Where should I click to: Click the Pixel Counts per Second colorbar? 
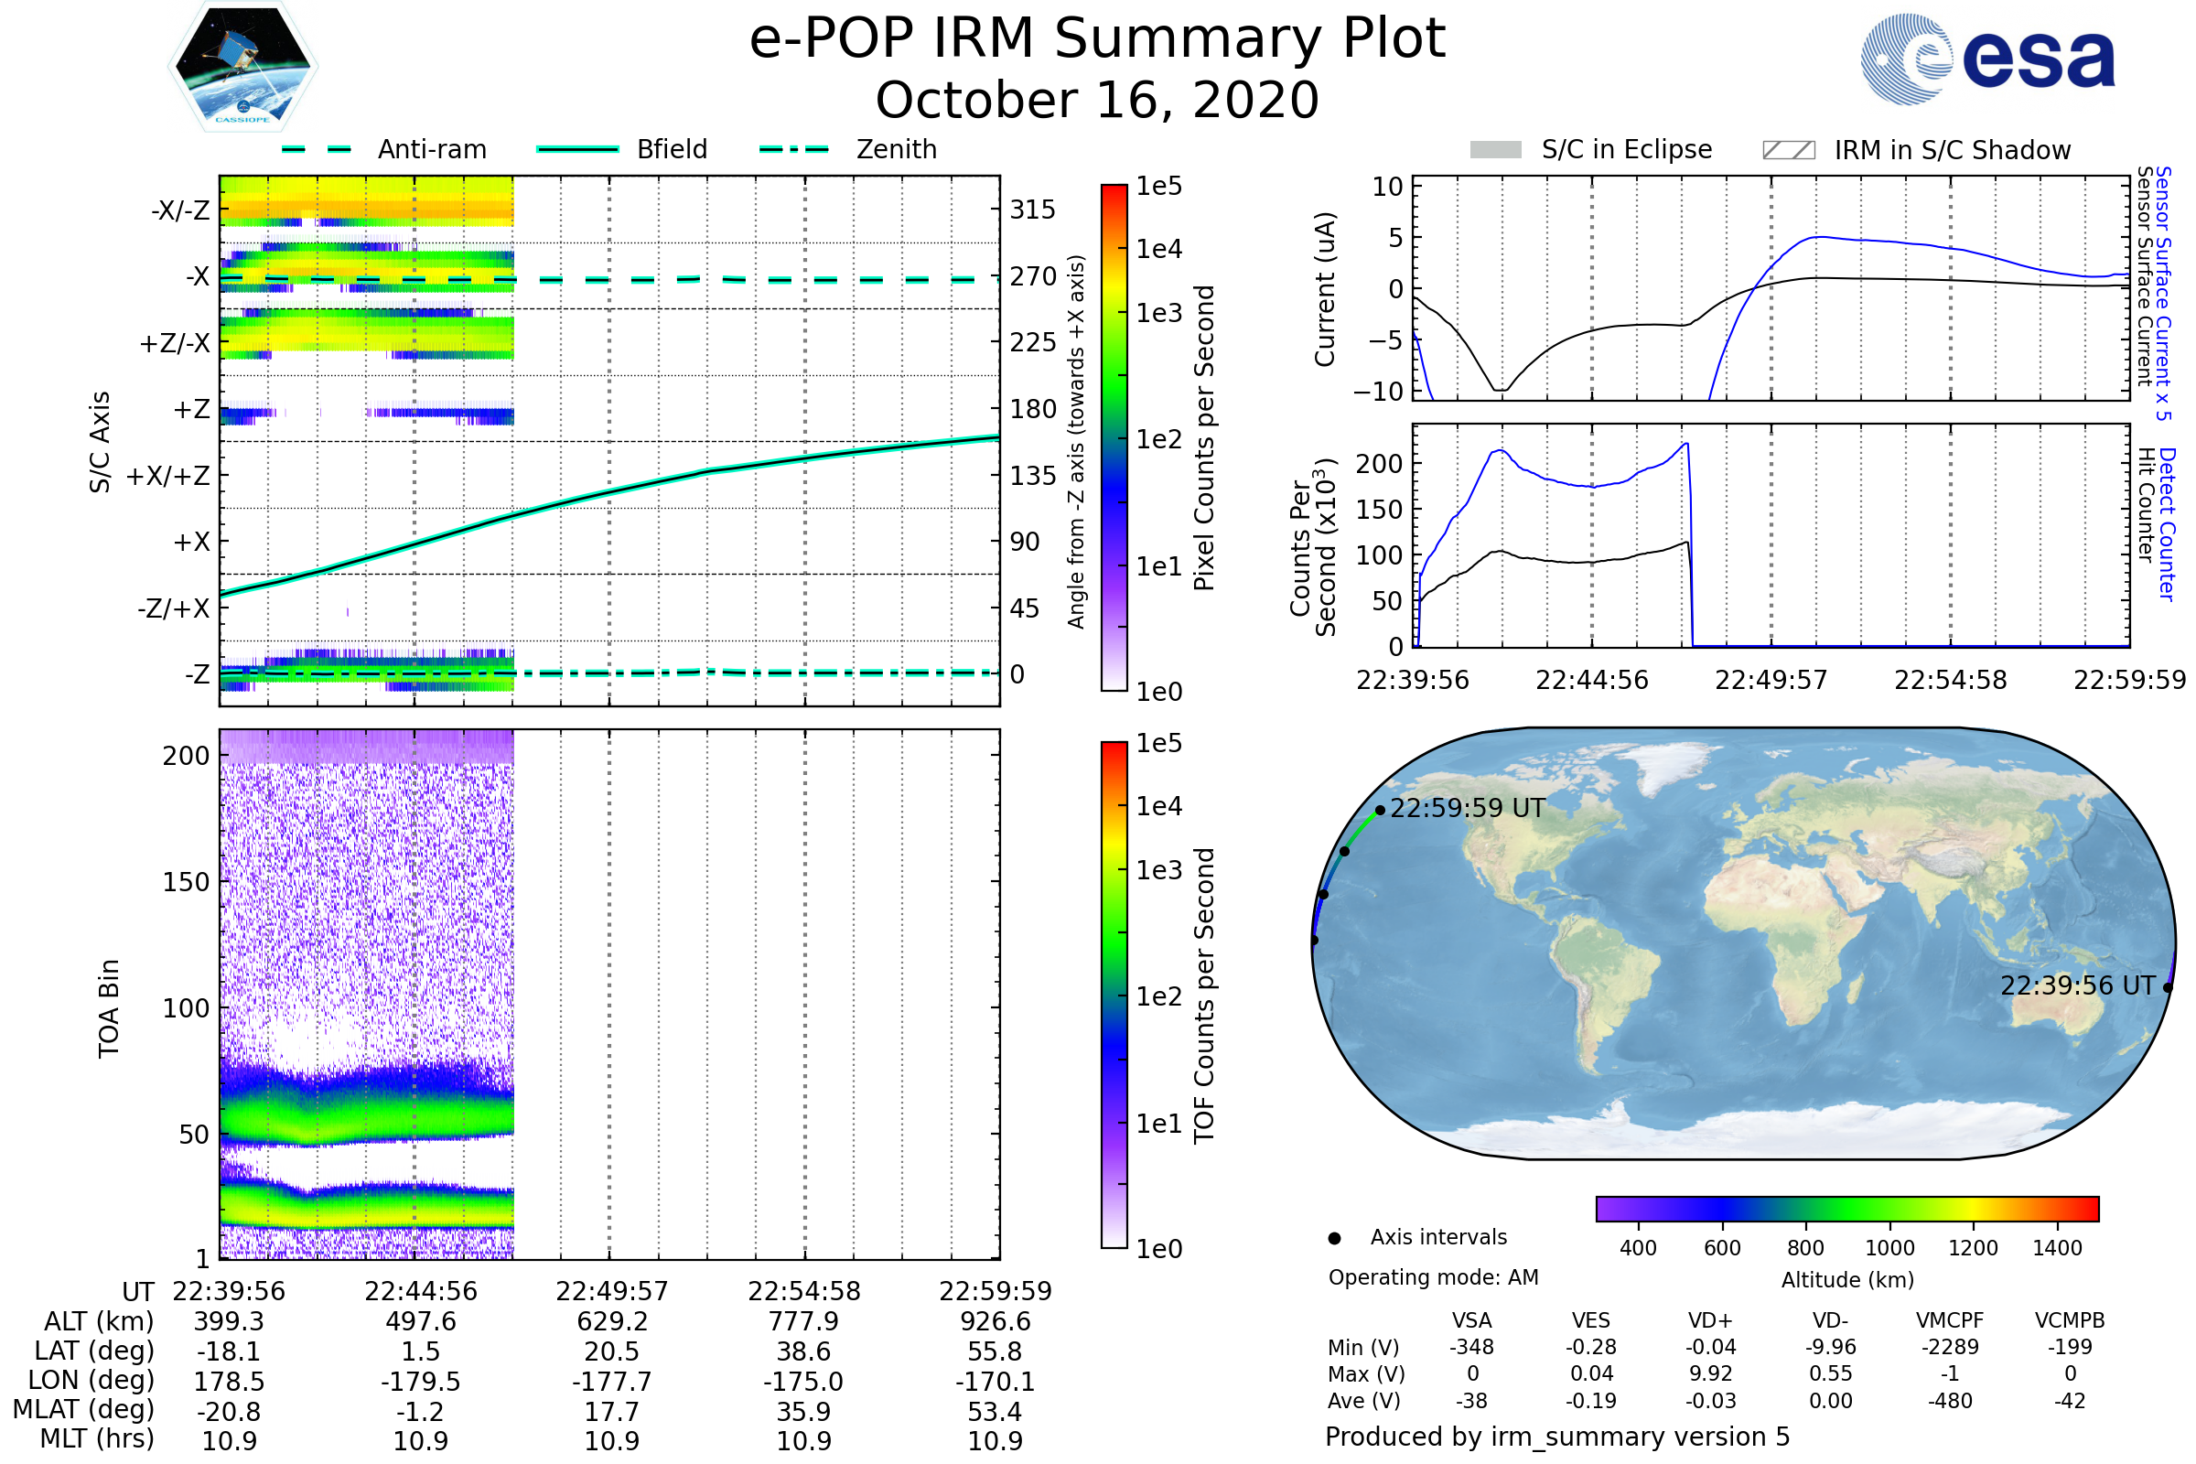click(x=1114, y=438)
